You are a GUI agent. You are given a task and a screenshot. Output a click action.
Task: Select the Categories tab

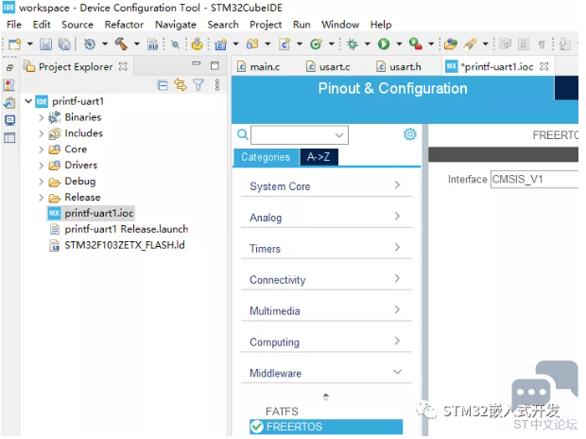click(x=266, y=157)
